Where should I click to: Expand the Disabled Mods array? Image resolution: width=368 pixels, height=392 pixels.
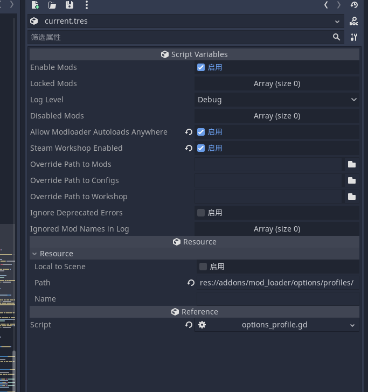pos(277,116)
